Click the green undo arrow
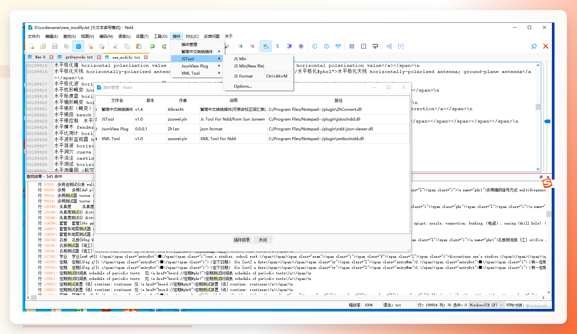The width and height of the screenshot is (577, 334). [x=152, y=46]
